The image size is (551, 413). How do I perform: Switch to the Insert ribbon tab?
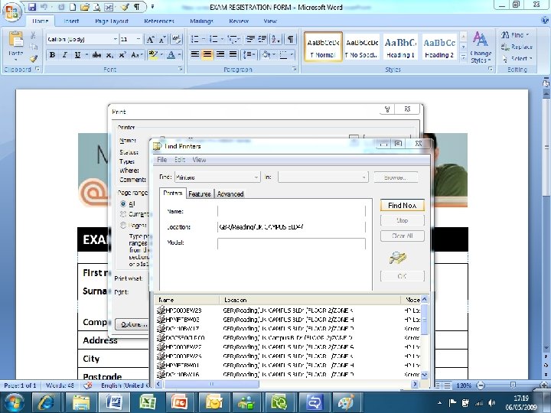tap(71, 21)
